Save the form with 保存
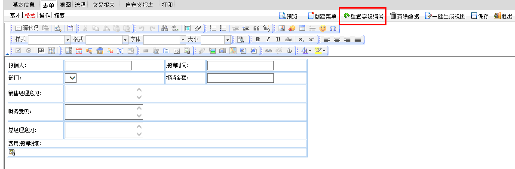Image resolution: width=515 pixels, height=169 pixels. tap(480, 16)
